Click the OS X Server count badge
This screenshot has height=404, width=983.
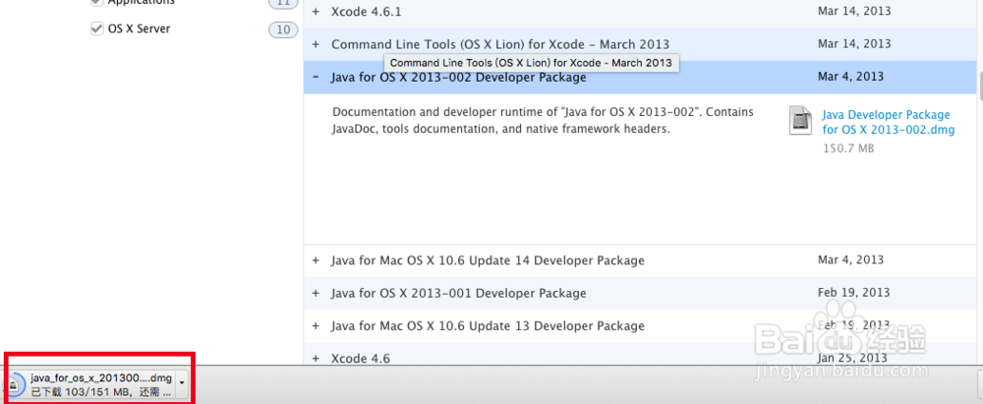click(x=283, y=29)
